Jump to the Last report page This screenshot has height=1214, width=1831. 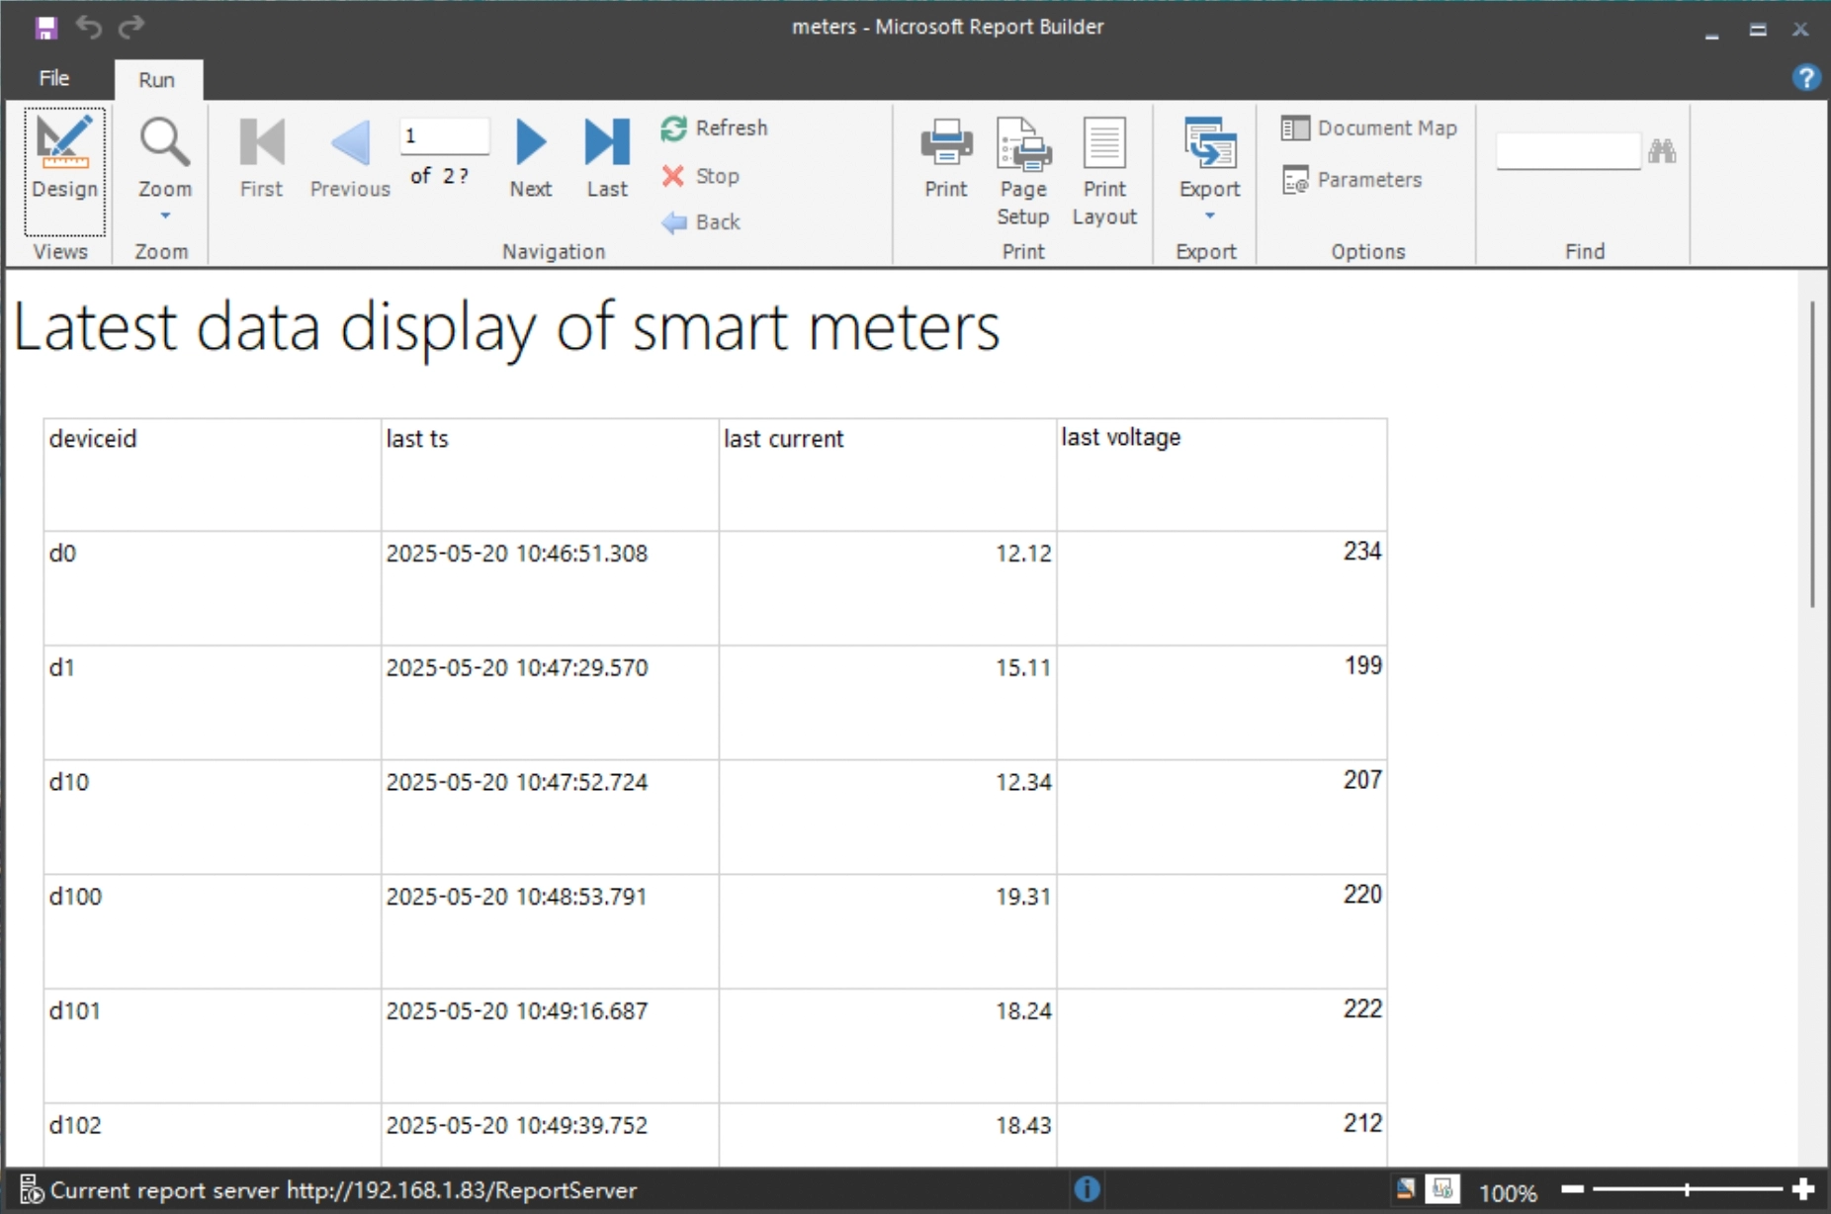coord(606,158)
